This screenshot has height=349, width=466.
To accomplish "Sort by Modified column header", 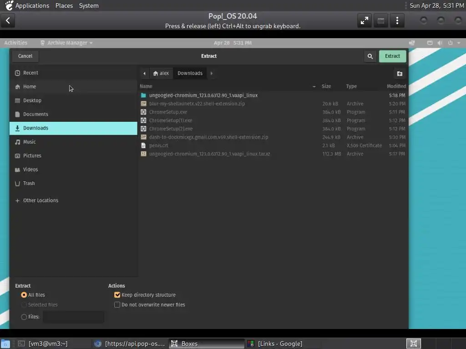I will [396, 86].
